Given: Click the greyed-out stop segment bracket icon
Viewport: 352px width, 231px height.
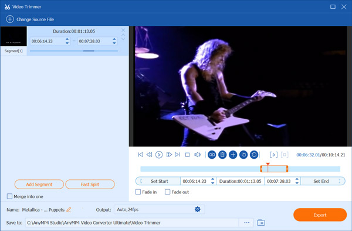Looking at the screenshot, I should (x=285, y=155).
